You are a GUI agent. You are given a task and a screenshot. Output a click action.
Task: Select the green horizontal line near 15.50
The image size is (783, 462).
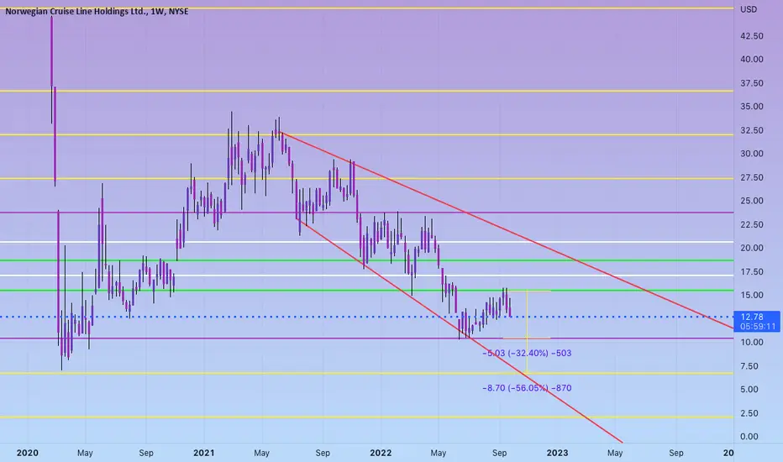coord(366,290)
